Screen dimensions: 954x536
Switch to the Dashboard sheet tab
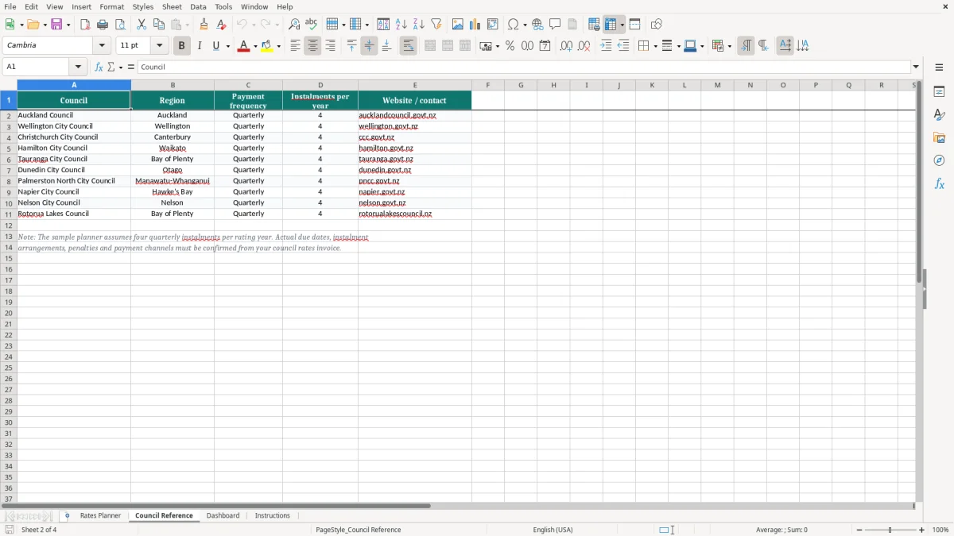tap(223, 515)
